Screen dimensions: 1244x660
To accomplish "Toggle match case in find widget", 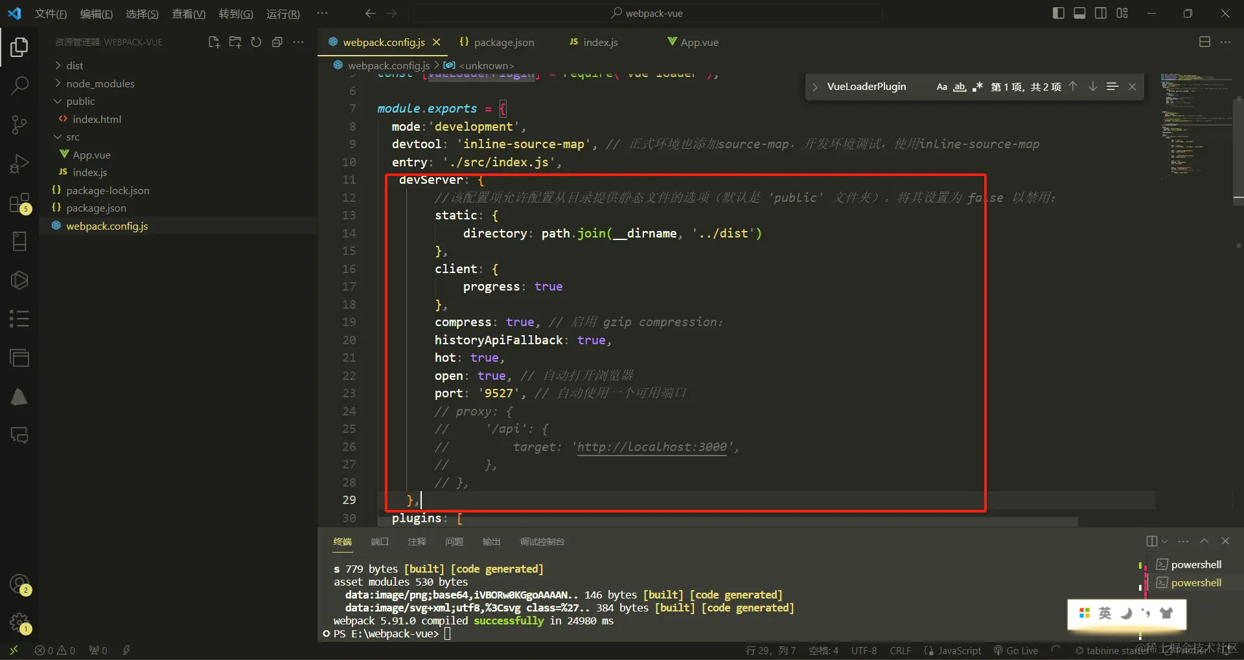I will tap(942, 87).
